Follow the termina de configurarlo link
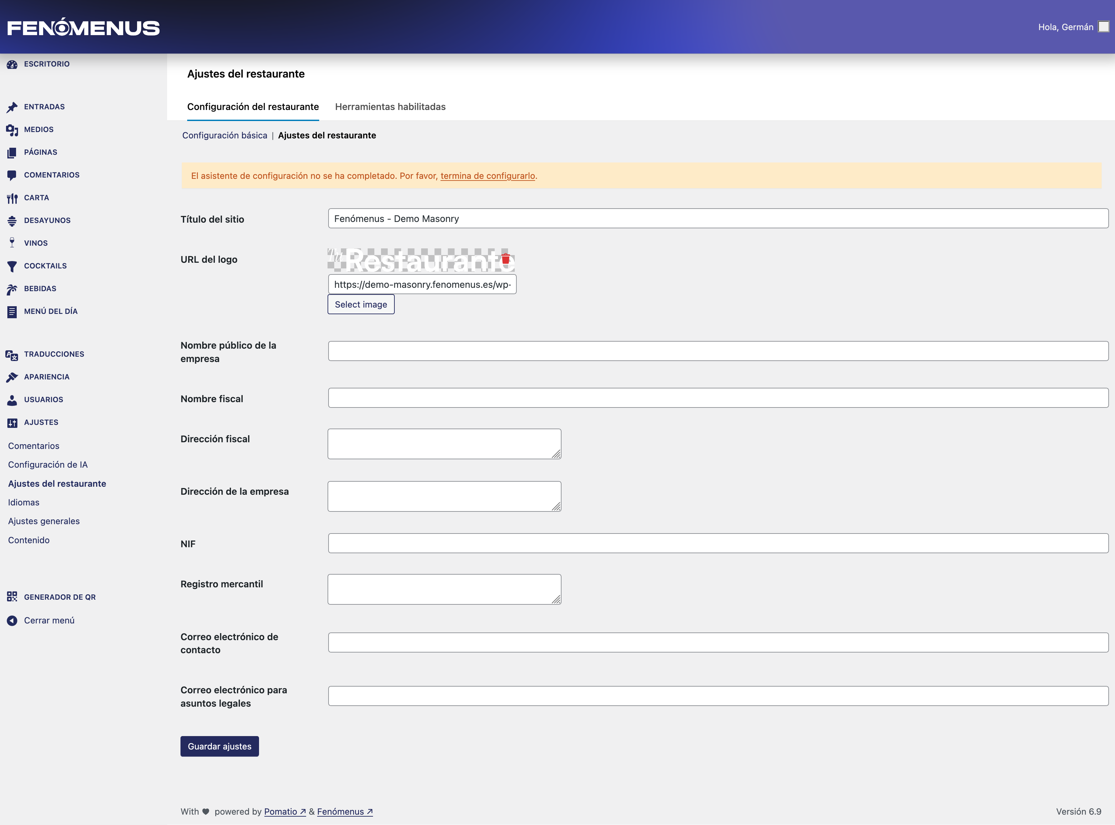1115x825 pixels. [487, 176]
